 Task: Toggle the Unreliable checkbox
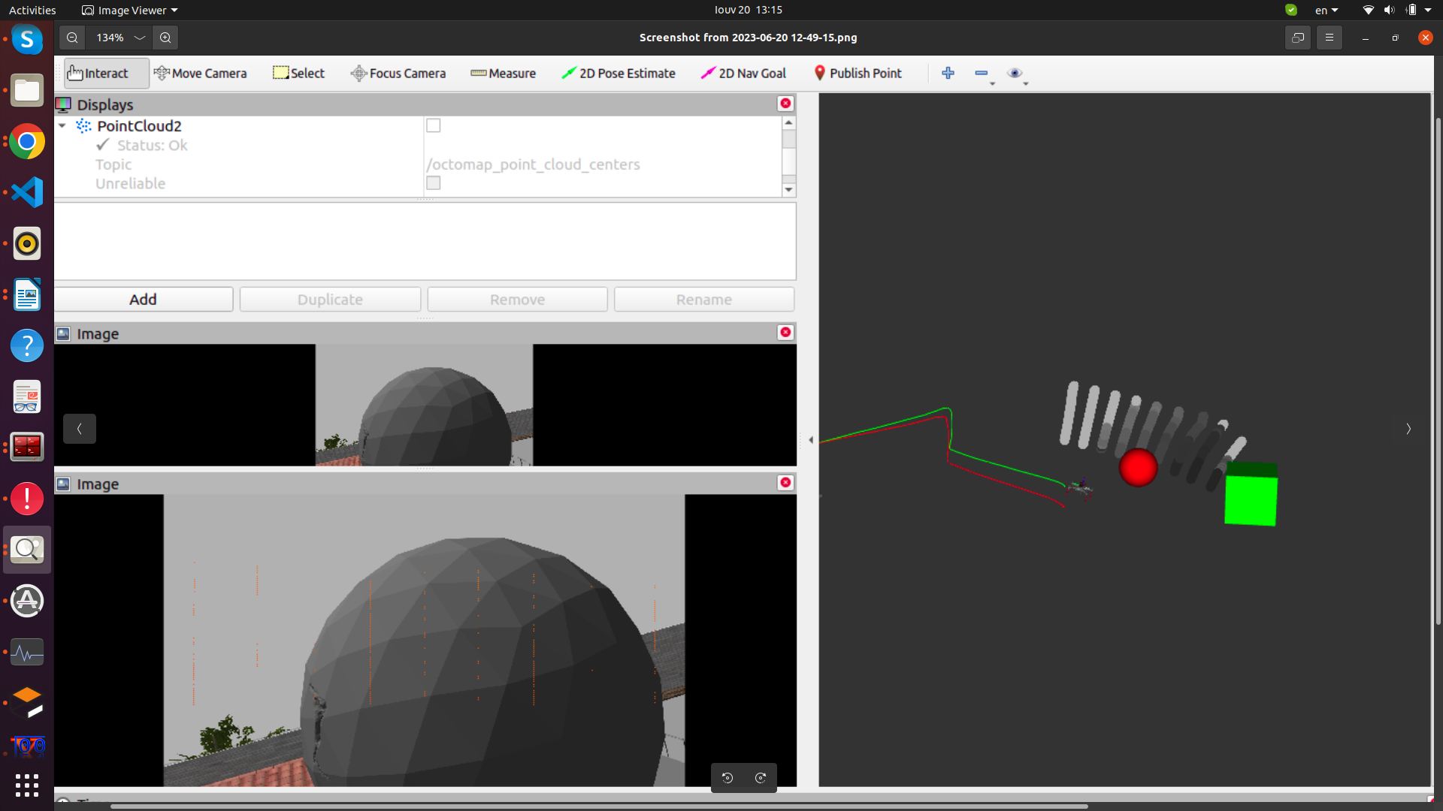coord(434,182)
